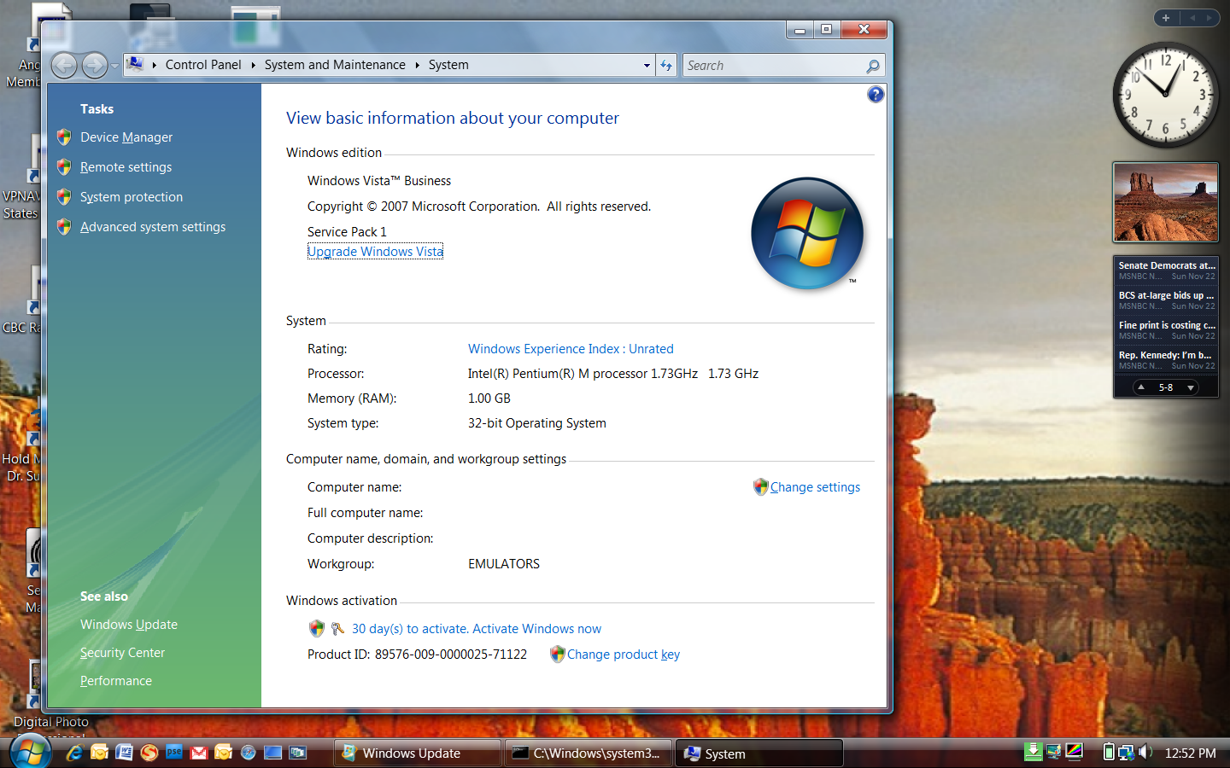
Task: Open the address bar history dropdown
Action: (x=647, y=66)
